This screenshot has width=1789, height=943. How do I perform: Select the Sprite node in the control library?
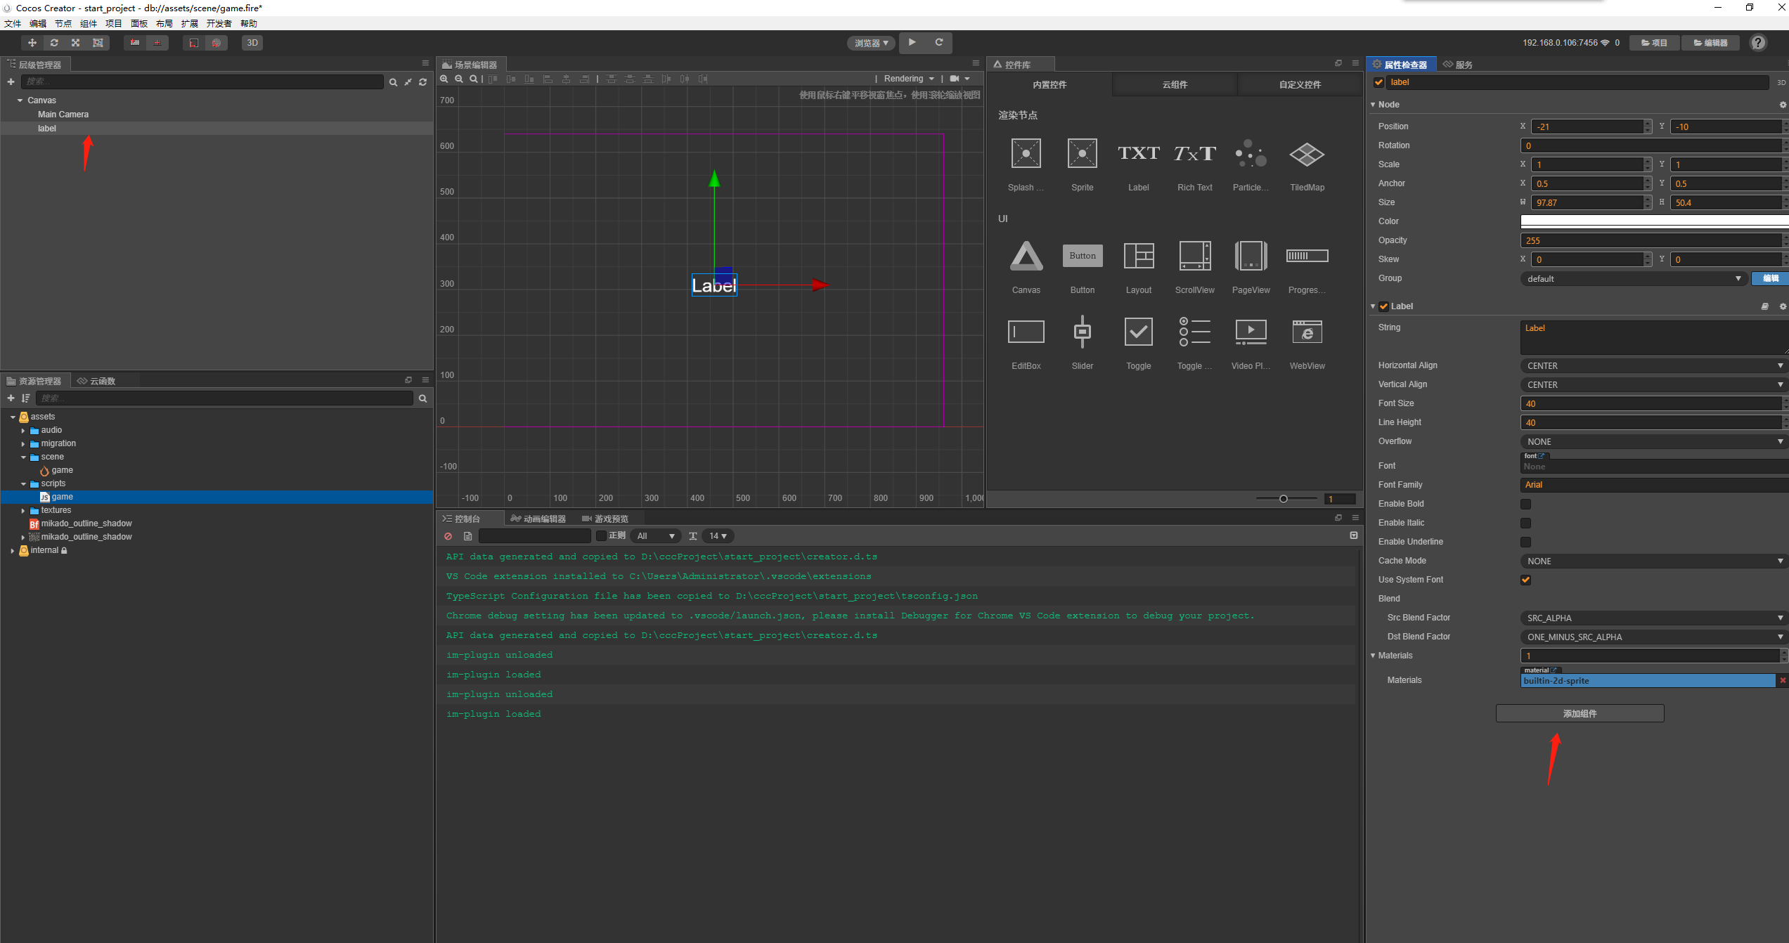(1081, 153)
